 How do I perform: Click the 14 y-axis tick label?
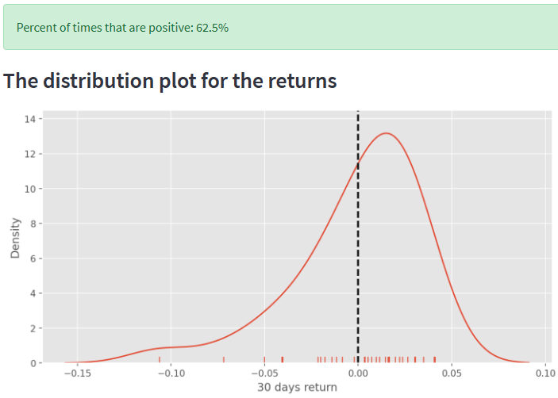[x=31, y=119]
